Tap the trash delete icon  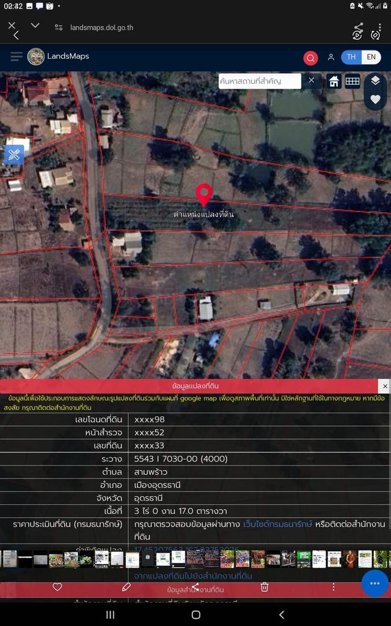tap(265, 587)
